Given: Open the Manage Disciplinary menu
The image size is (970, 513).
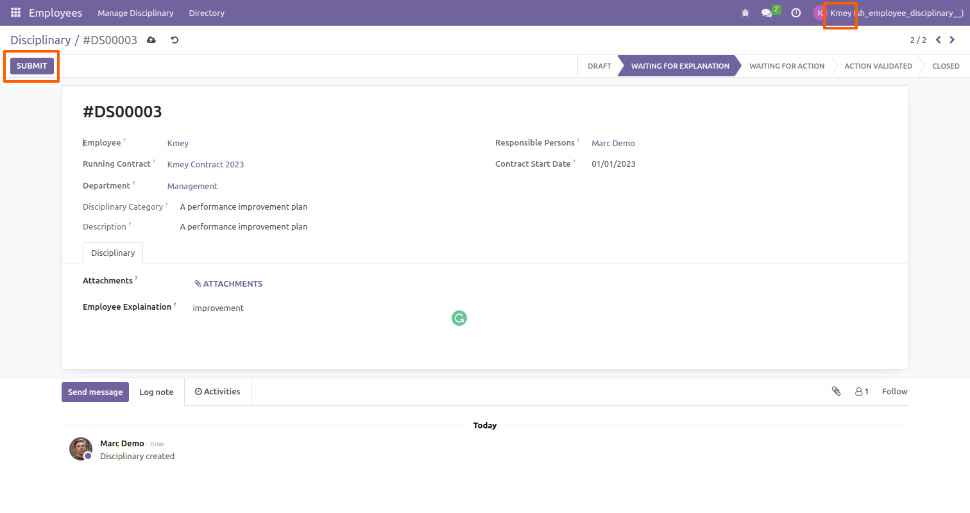Looking at the screenshot, I should pyautogui.click(x=135, y=13).
